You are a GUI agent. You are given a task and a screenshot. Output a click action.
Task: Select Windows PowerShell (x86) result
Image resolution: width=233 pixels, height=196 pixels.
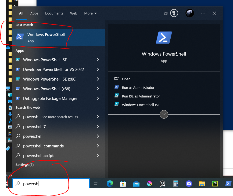click(x=59, y=89)
